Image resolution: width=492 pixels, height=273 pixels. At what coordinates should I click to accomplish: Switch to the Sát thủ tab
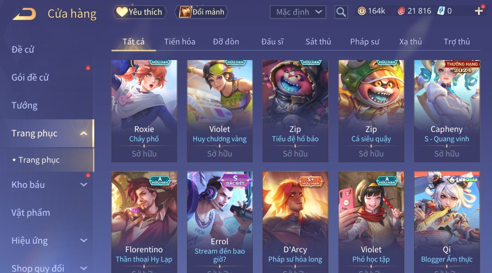point(318,42)
